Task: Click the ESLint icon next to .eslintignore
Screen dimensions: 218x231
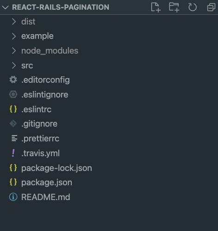Action: click(x=13, y=94)
